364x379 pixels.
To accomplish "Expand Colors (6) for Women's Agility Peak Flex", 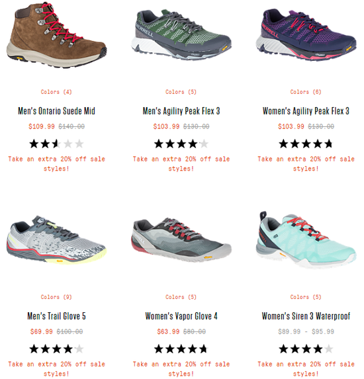I will 306,92.
